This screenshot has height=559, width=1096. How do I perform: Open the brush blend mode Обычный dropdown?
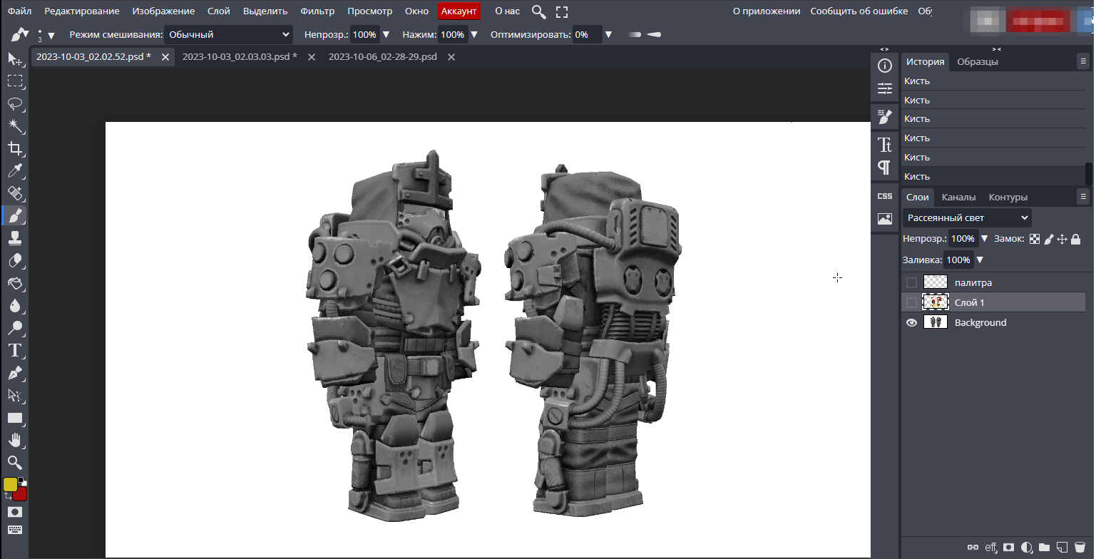click(228, 34)
